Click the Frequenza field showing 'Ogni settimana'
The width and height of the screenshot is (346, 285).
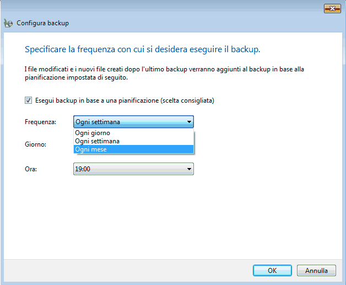[129, 122]
